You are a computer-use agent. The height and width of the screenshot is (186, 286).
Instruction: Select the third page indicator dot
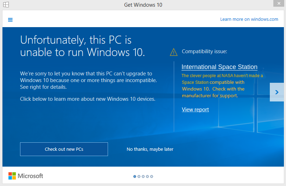pos(143,176)
